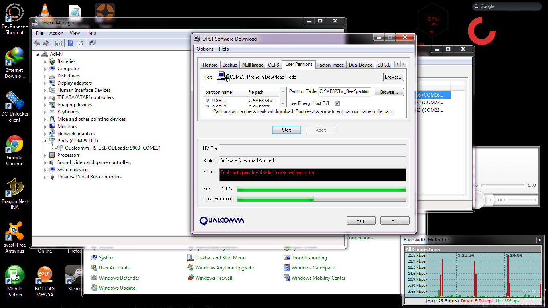Click the Total Progress bar

point(321,199)
